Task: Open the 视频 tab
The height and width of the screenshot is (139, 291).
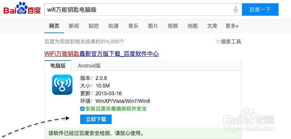Action: click(173, 26)
